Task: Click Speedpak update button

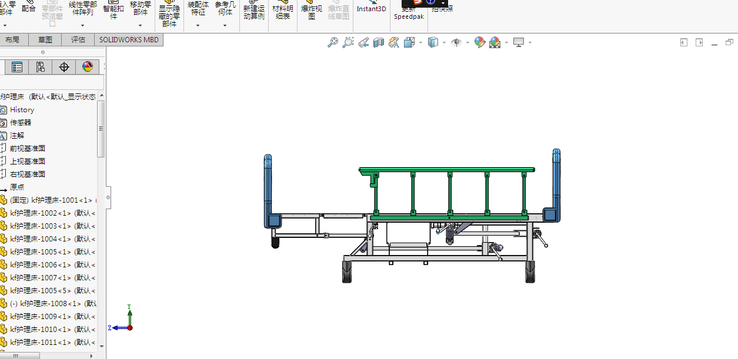Action: tap(409, 13)
